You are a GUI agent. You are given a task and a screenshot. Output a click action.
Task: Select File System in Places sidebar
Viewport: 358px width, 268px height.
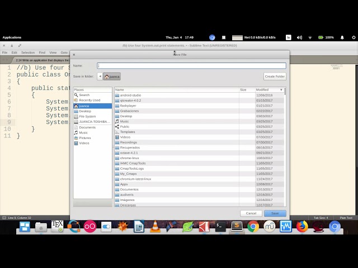[x=93, y=116]
